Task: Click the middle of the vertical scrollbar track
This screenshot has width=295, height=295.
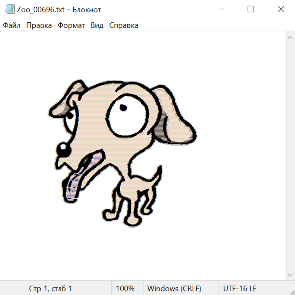Action: 290,156
